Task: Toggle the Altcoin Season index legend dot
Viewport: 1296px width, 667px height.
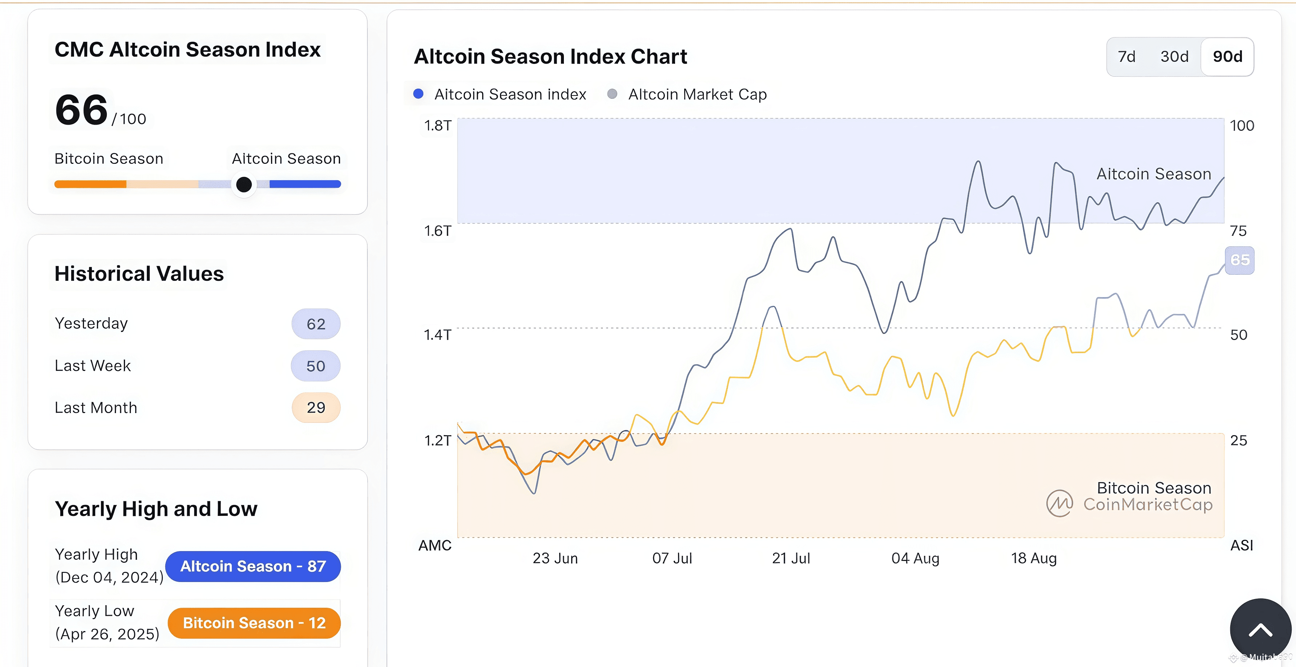Action: point(418,94)
